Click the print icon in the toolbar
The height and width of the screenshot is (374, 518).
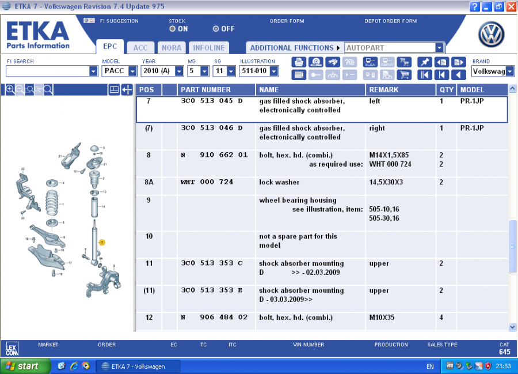(299, 62)
